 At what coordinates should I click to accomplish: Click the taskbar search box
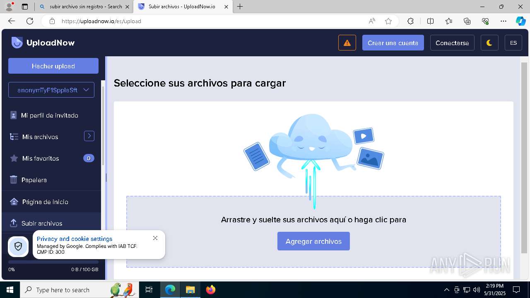(79, 290)
